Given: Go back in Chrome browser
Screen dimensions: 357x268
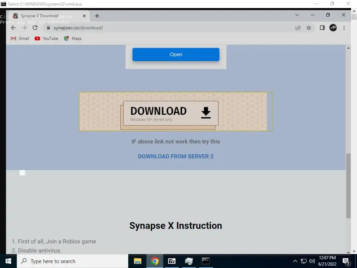Looking at the screenshot, I should [x=14, y=28].
